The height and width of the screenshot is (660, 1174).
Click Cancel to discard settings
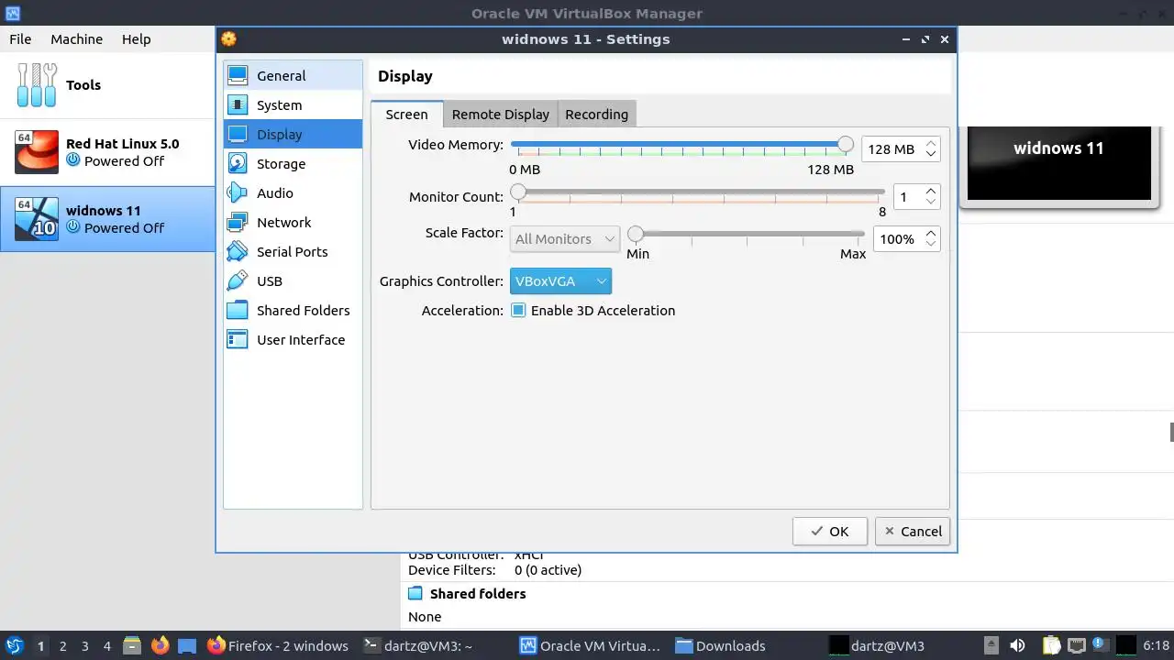pyautogui.click(x=913, y=531)
